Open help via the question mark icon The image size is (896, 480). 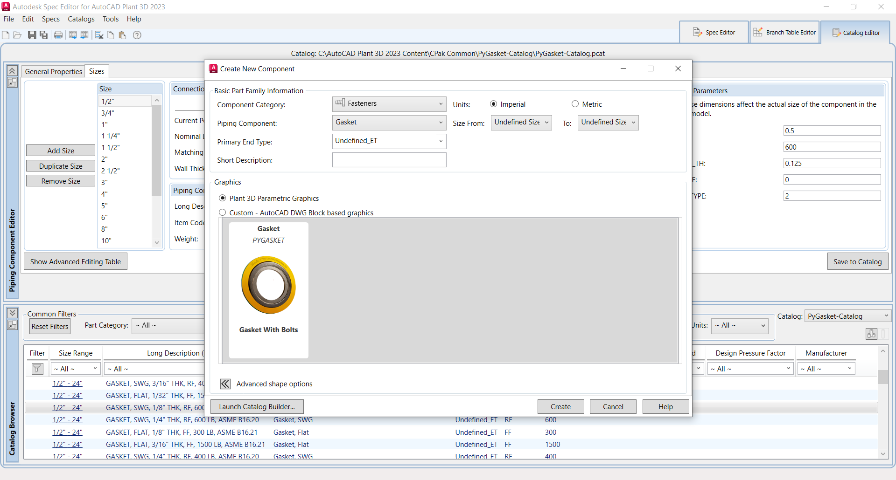click(137, 35)
